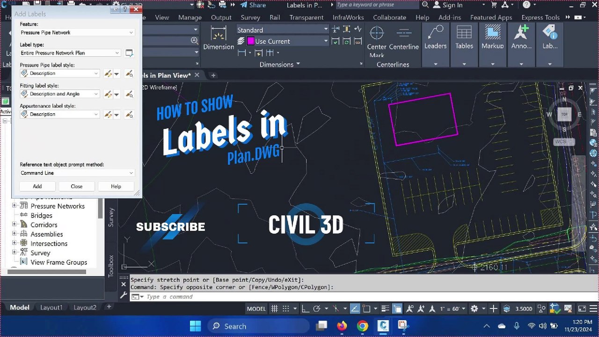Open annotation scale 1" = 60' dropdown
This screenshot has height=337, width=599.
[453, 308]
